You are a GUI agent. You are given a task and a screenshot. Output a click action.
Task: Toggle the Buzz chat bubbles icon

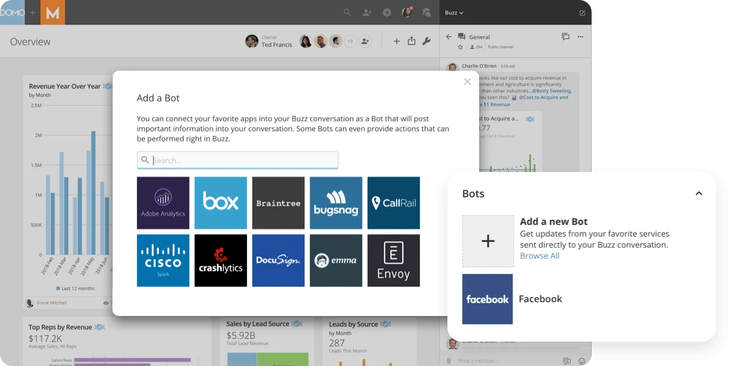tap(427, 13)
